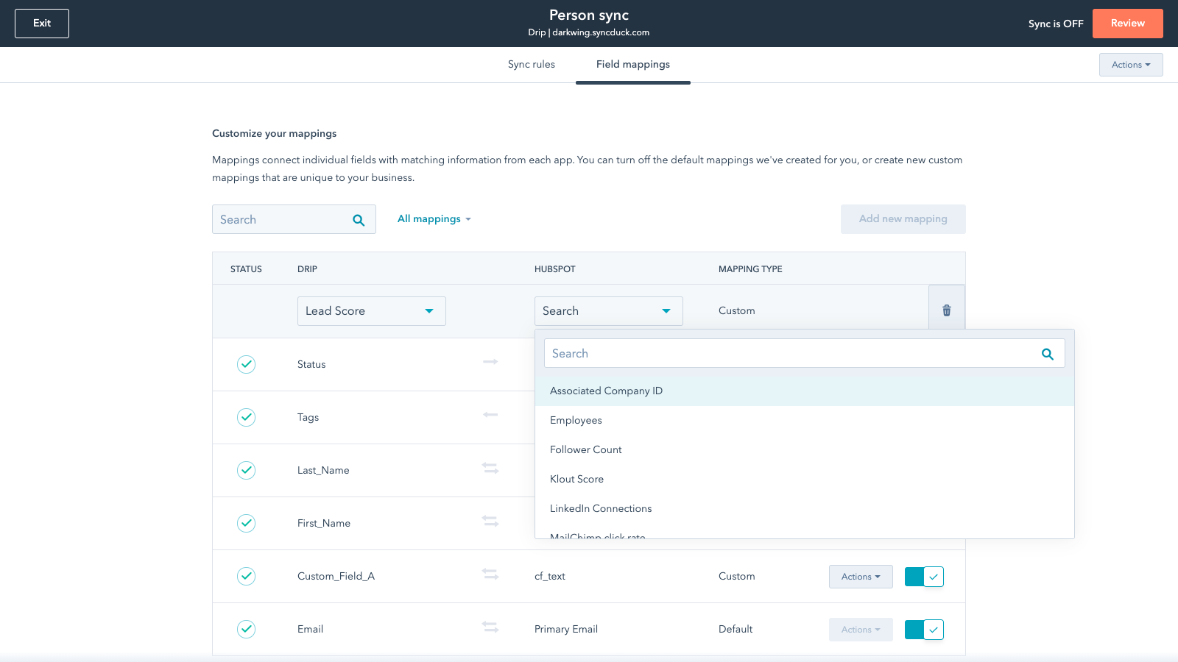
Task: Click the Exit button
Action: point(42,24)
